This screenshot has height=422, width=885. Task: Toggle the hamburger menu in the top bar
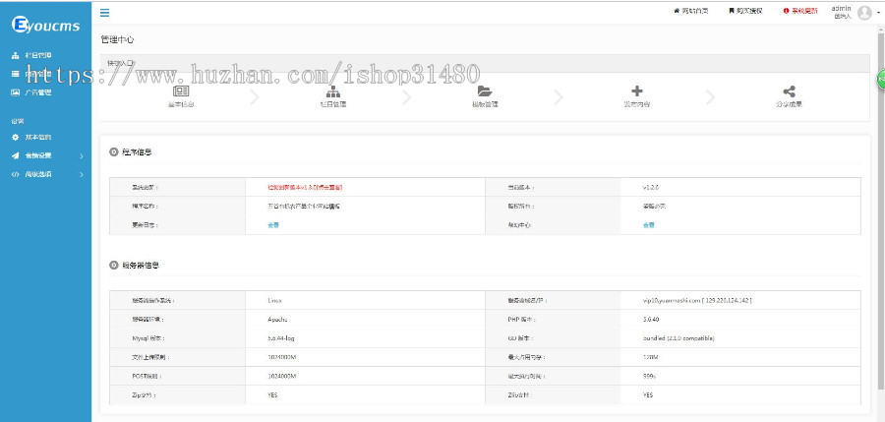[104, 13]
